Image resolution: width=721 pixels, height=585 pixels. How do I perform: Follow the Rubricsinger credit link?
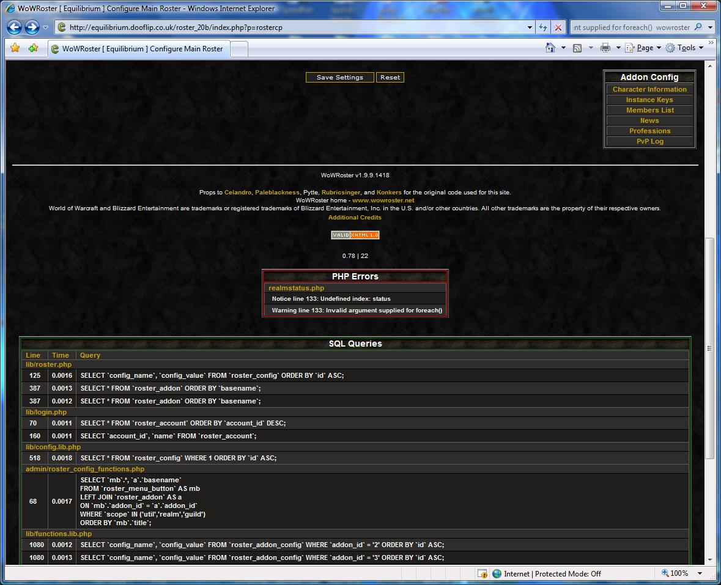(x=341, y=193)
